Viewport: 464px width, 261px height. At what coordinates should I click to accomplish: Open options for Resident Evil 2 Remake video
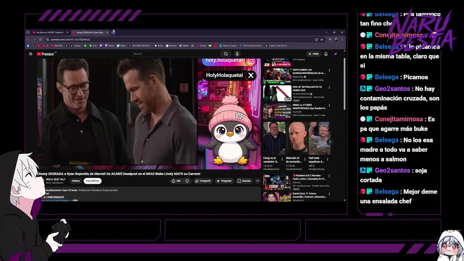329,176
